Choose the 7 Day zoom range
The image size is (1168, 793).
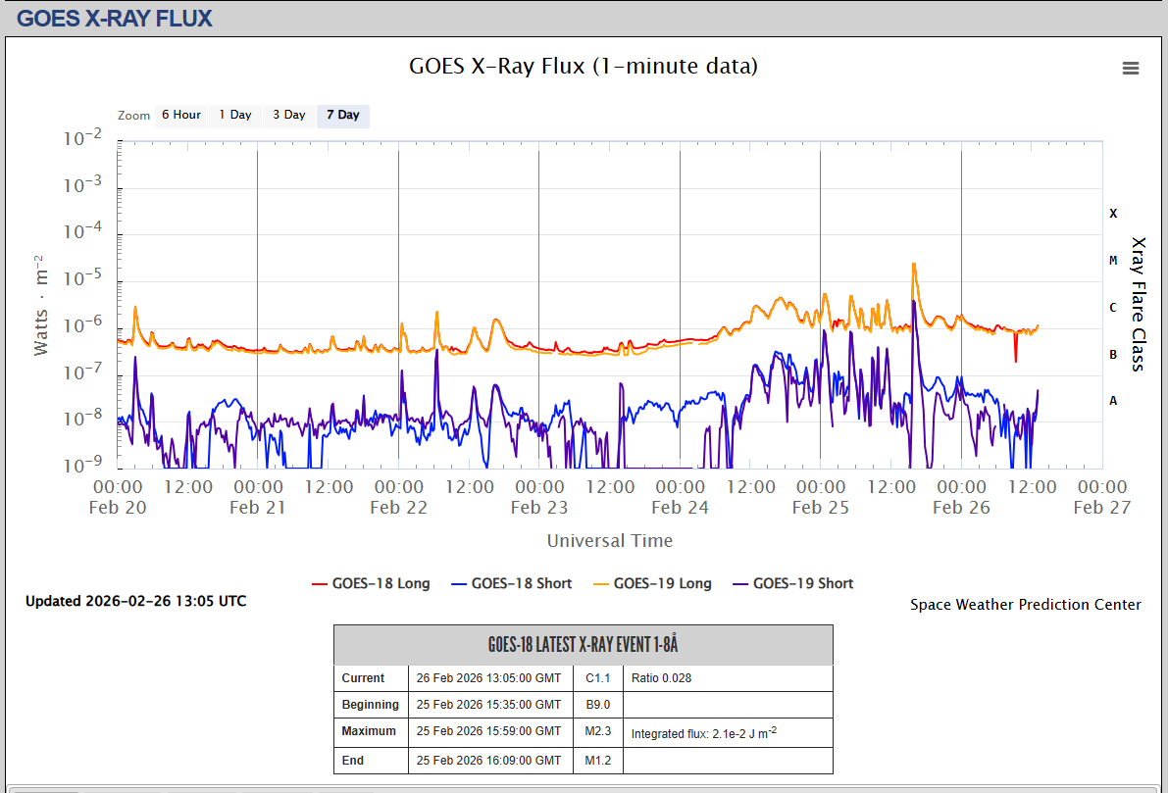(343, 116)
